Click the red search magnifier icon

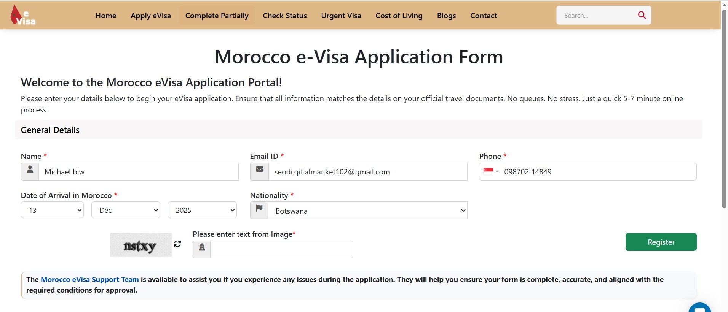pos(642,15)
